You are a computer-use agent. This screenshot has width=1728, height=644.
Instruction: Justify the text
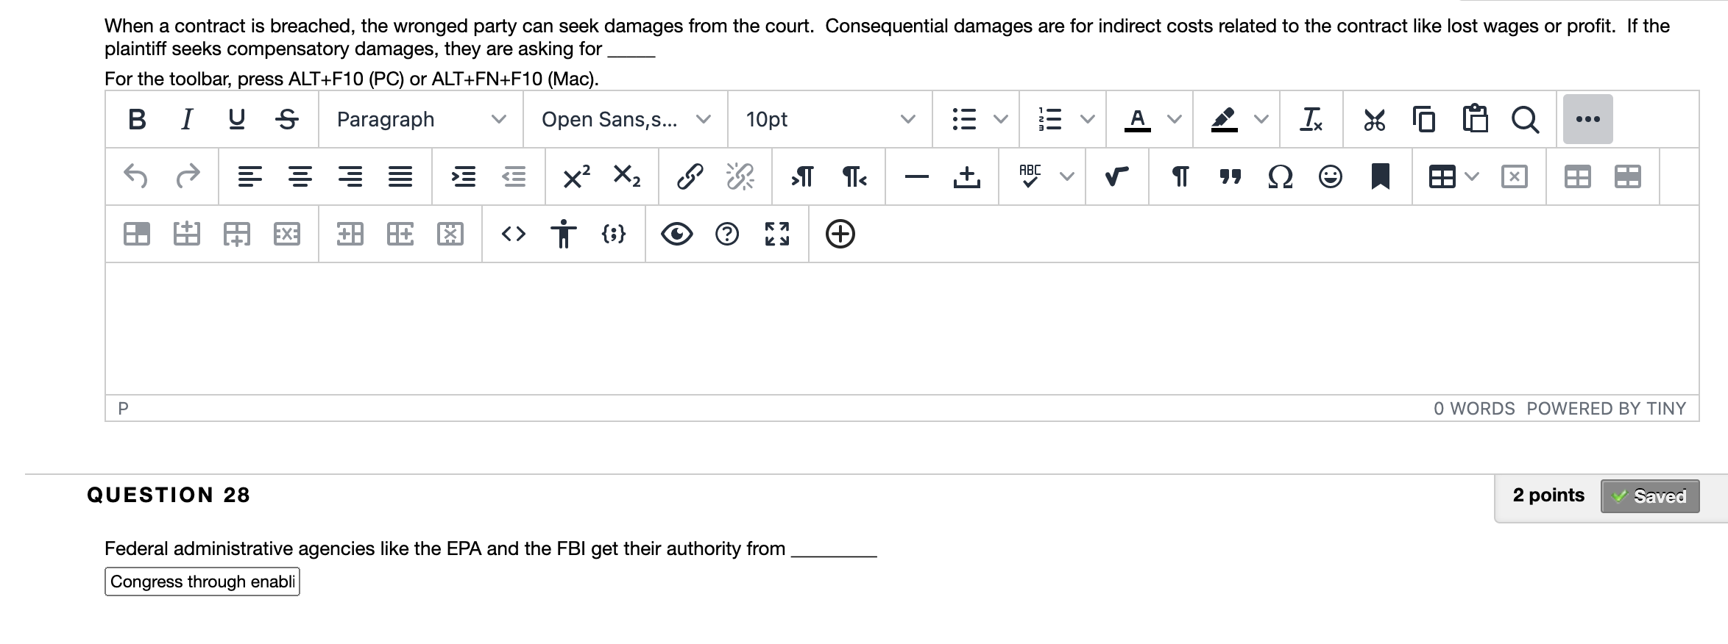400,176
